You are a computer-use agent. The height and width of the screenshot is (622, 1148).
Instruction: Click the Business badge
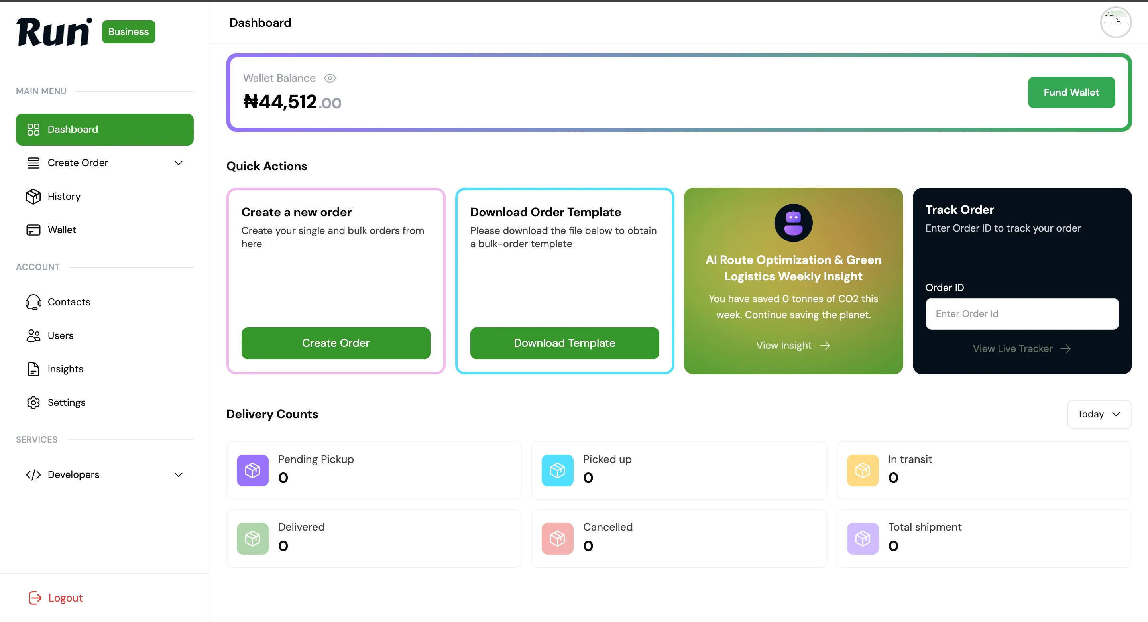[128, 31]
